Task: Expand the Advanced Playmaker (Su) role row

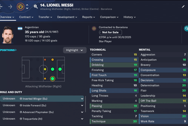Action: [x=42, y=112]
